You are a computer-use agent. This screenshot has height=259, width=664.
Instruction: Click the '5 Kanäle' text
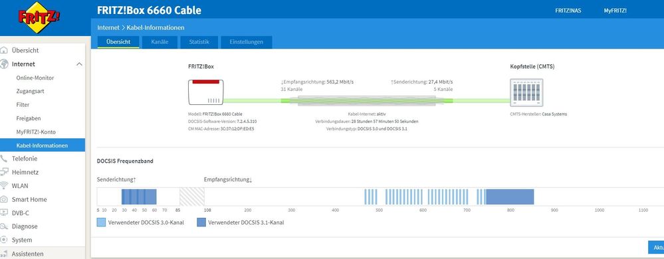[x=443, y=89]
